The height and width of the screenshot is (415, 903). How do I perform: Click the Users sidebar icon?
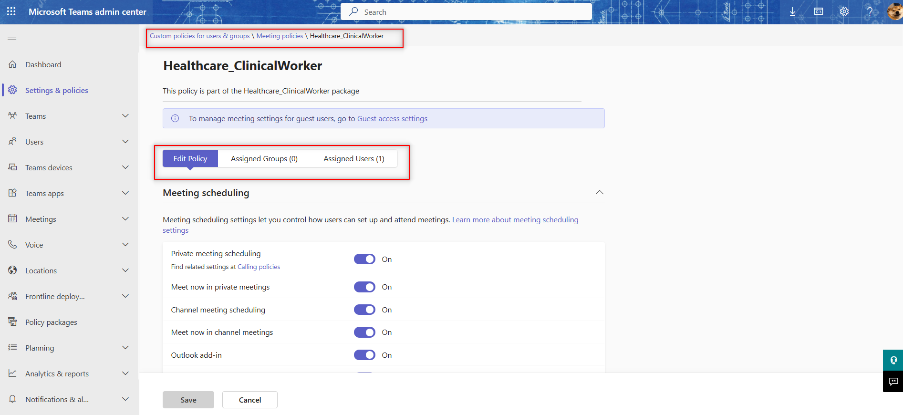pos(13,141)
